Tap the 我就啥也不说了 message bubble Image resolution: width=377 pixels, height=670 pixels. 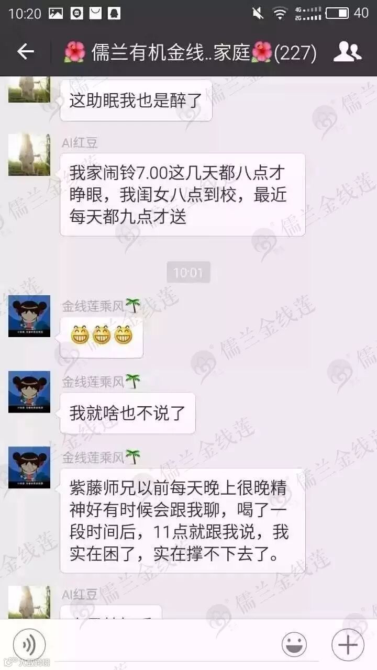(128, 413)
